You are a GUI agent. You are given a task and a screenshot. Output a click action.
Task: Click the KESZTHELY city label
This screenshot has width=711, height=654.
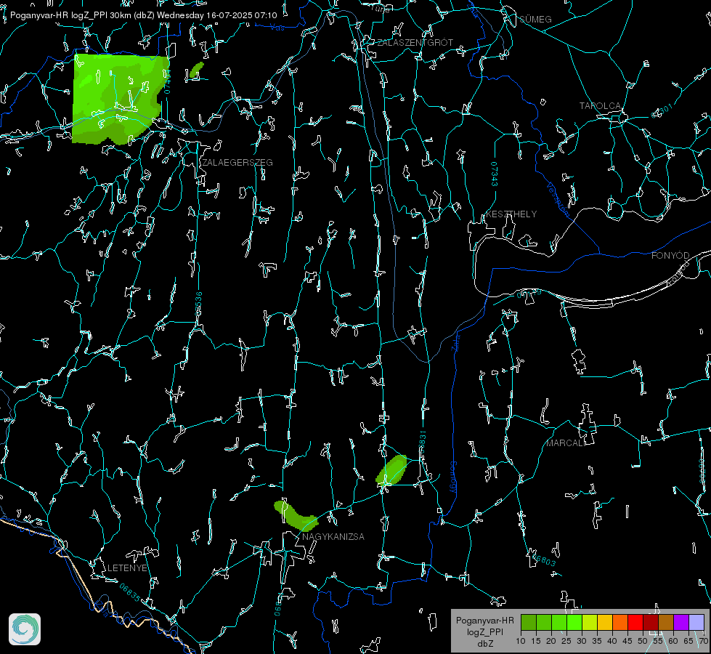tap(511, 214)
